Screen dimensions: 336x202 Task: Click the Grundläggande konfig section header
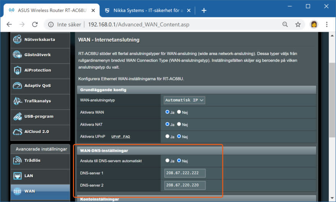coord(197,90)
